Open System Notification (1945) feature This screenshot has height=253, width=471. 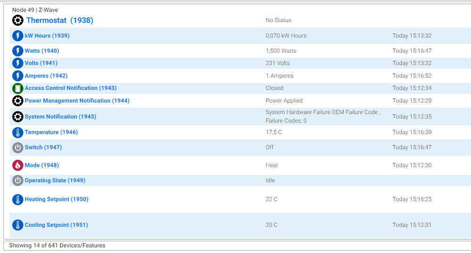tap(60, 117)
